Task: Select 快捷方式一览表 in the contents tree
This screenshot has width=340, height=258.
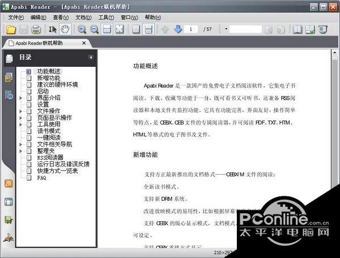Action: 57,171
